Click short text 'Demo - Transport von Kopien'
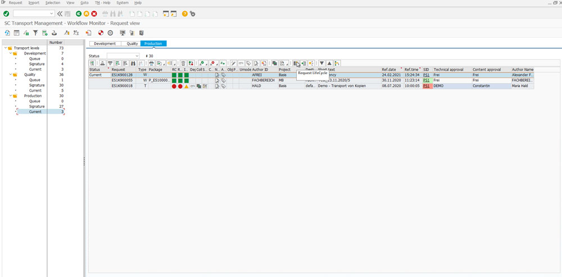 [342, 86]
